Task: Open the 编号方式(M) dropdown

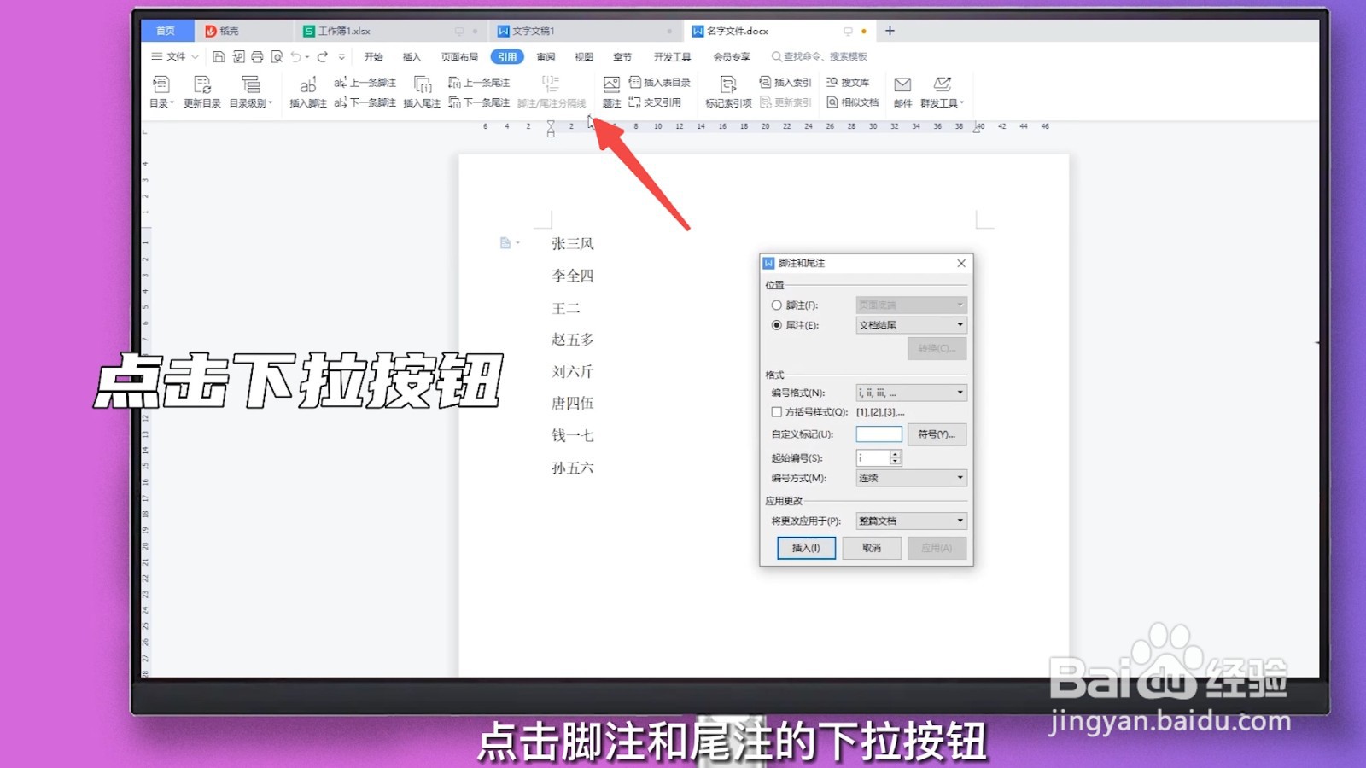Action: (x=960, y=477)
